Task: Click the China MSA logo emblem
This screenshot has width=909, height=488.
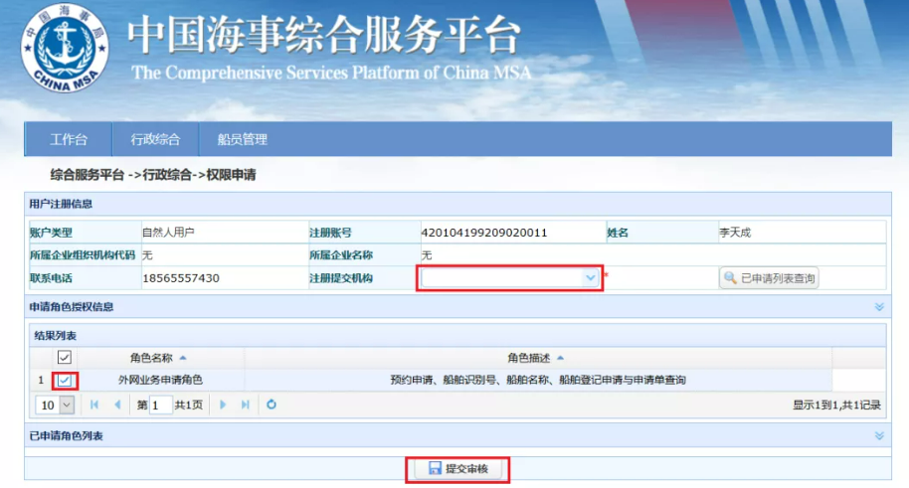Action: pos(64,48)
